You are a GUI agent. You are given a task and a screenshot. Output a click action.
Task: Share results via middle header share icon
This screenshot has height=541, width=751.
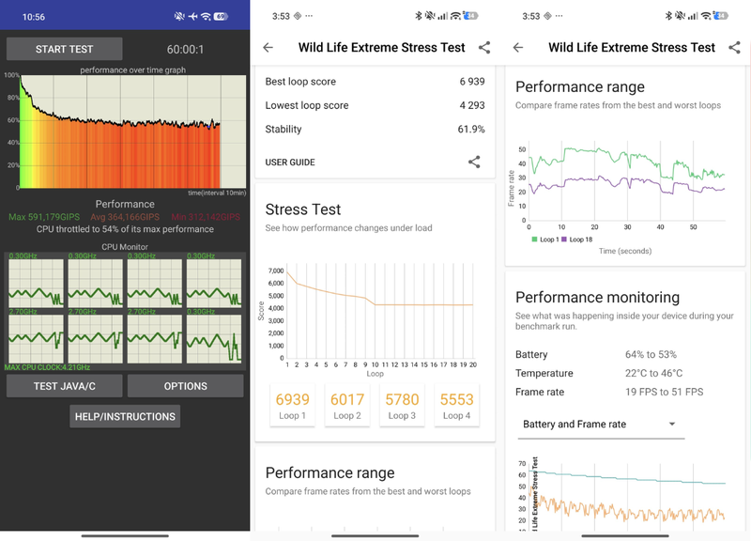pos(484,48)
